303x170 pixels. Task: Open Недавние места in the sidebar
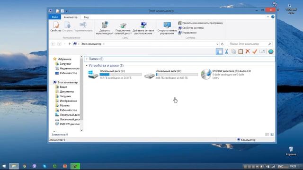pos(67,68)
